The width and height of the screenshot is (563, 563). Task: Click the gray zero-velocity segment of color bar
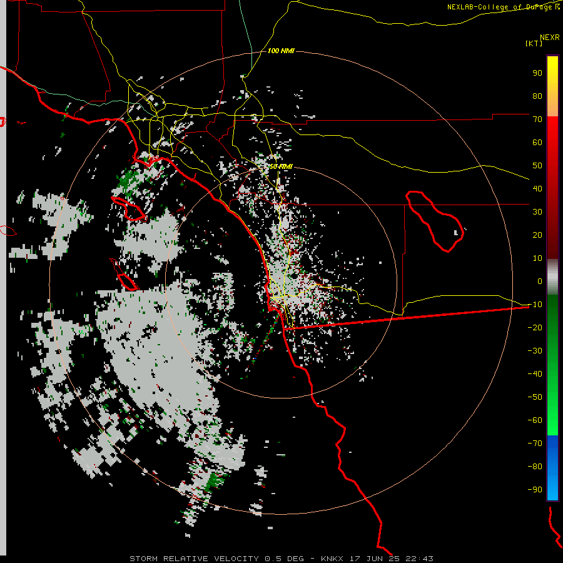click(x=552, y=277)
